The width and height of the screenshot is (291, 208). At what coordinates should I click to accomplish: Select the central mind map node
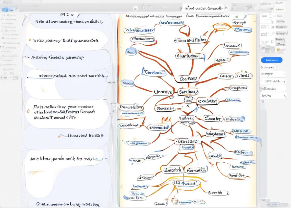(x=188, y=92)
